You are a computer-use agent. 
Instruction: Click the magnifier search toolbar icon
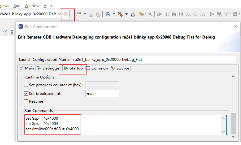[x=150, y=14]
